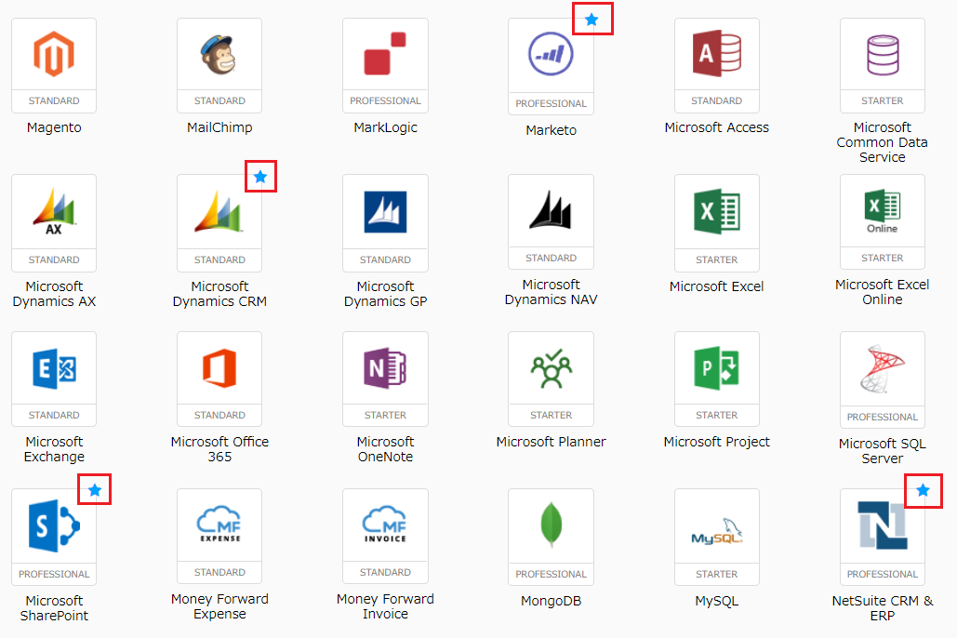957x638 pixels.
Task: Open the Microsoft Excel icon
Action: click(x=716, y=211)
